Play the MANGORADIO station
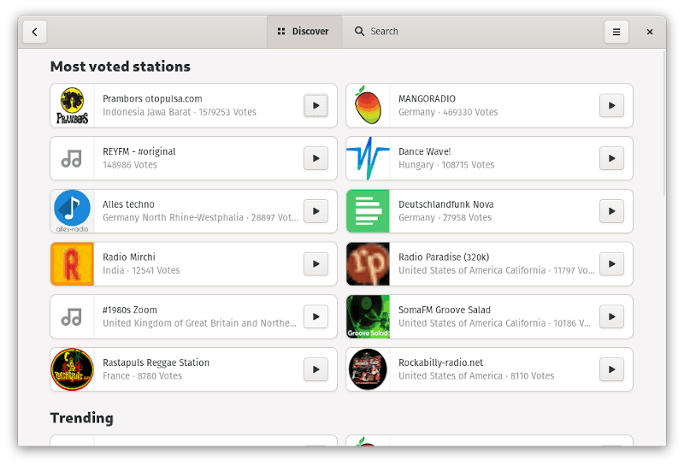 [x=611, y=105]
